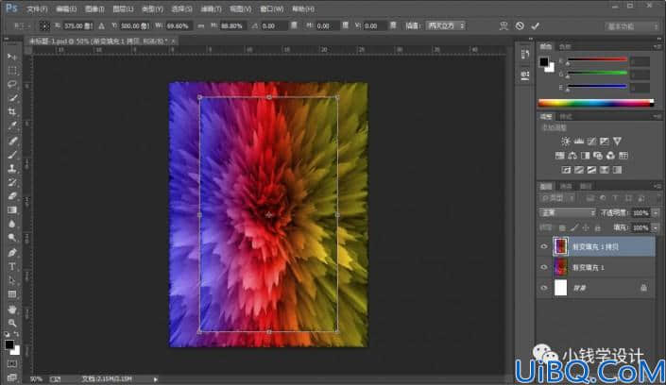Reset default foreground and background colors
Screen dimensions: 666x385
click(7, 334)
